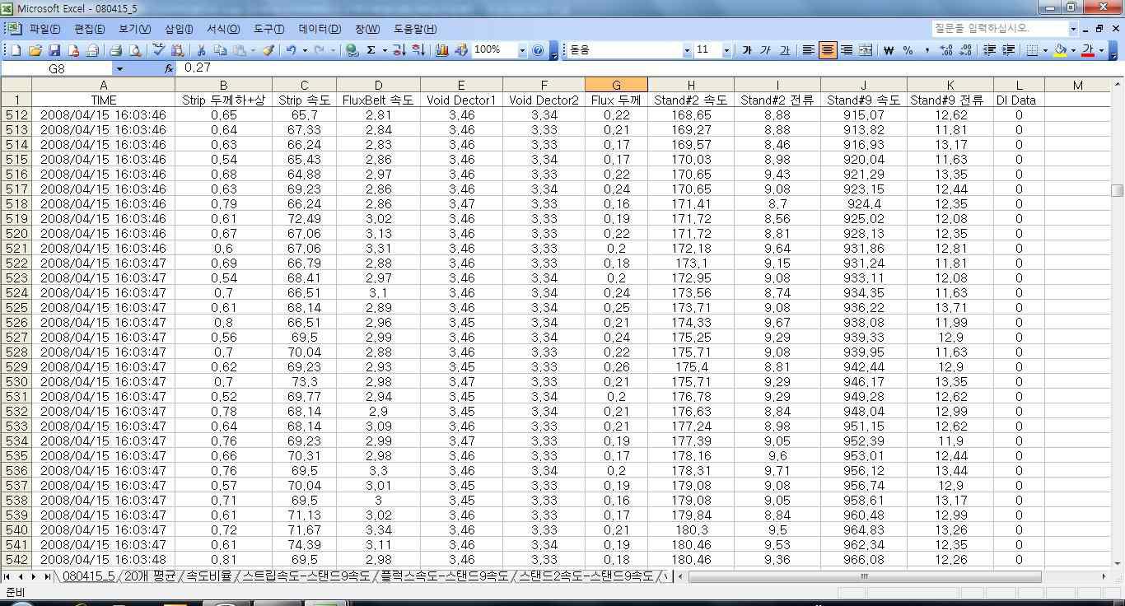Image resolution: width=1125 pixels, height=606 pixels.
Task: Save the workbook with the floppy disk icon
Action: (54, 50)
